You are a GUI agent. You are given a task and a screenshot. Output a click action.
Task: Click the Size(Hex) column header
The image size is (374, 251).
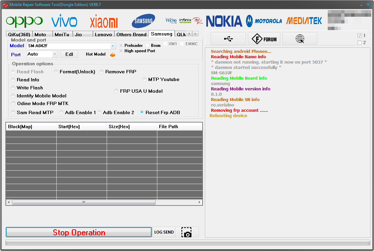click(132, 127)
